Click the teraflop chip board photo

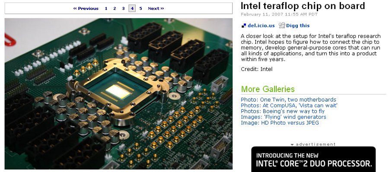click(x=118, y=94)
